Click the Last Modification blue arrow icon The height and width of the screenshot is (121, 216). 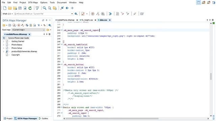(x=62, y=8)
